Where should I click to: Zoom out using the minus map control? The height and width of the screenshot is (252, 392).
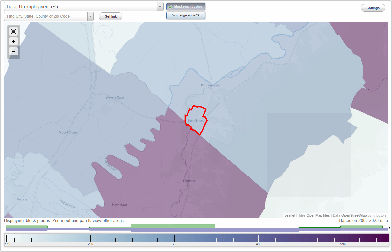(13, 51)
